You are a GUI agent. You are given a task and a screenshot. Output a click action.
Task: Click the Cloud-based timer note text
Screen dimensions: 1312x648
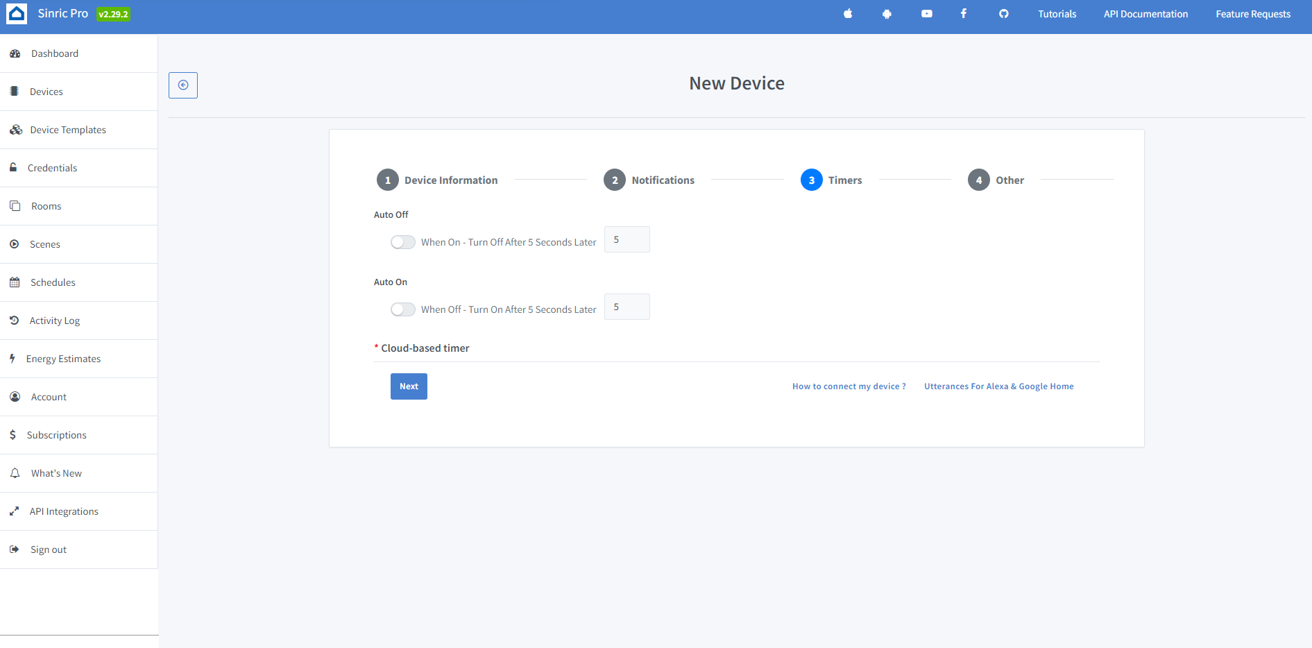pyautogui.click(x=425, y=348)
